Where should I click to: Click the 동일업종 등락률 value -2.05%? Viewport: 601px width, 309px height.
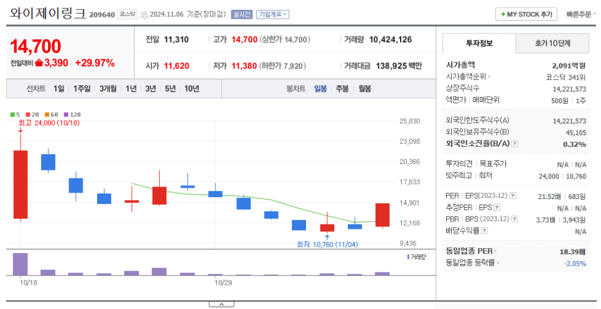point(575,264)
